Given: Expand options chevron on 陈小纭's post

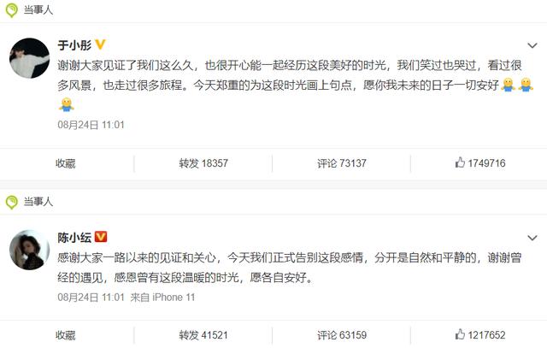Looking at the screenshot, I should click(532, 238).
